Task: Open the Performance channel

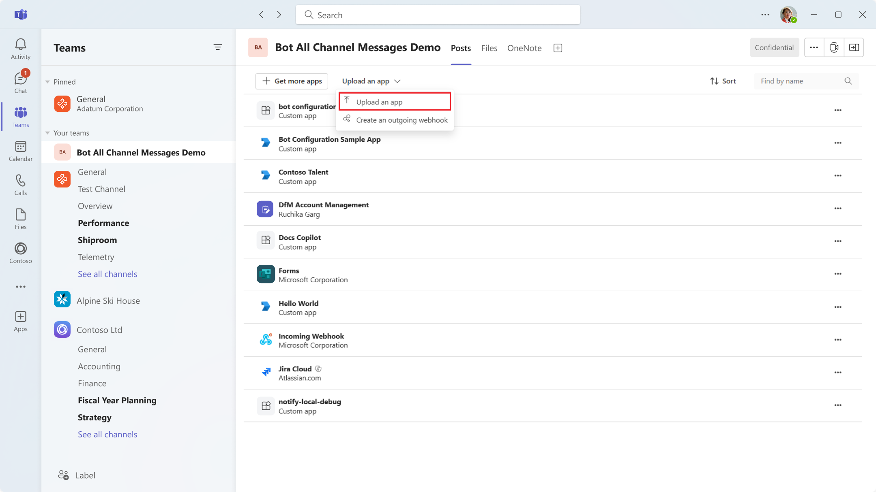Action: [x=103, y=223]
